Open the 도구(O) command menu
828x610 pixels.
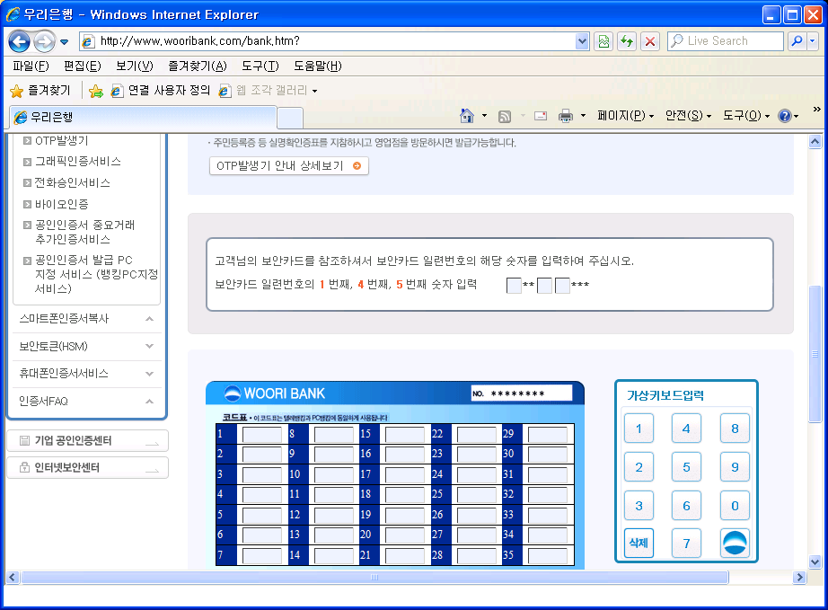coord(746,116)
